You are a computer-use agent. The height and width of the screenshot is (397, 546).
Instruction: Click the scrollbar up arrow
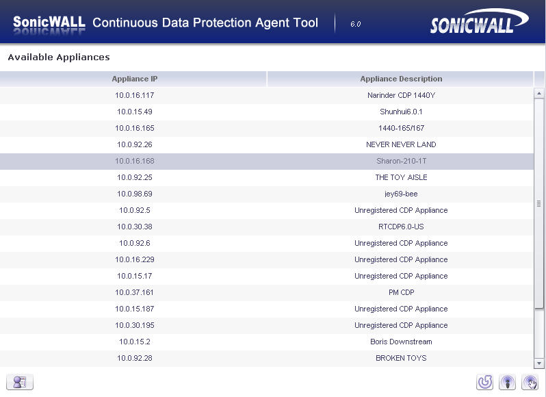(539, 93)
